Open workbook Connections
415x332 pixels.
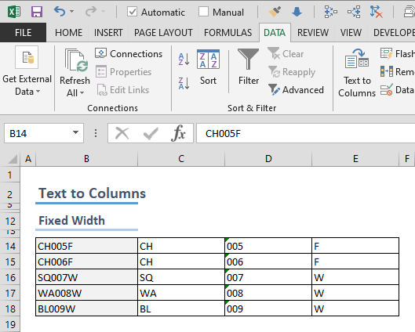129,53
